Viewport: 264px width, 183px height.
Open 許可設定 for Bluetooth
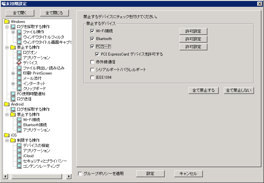click(193, 39)
